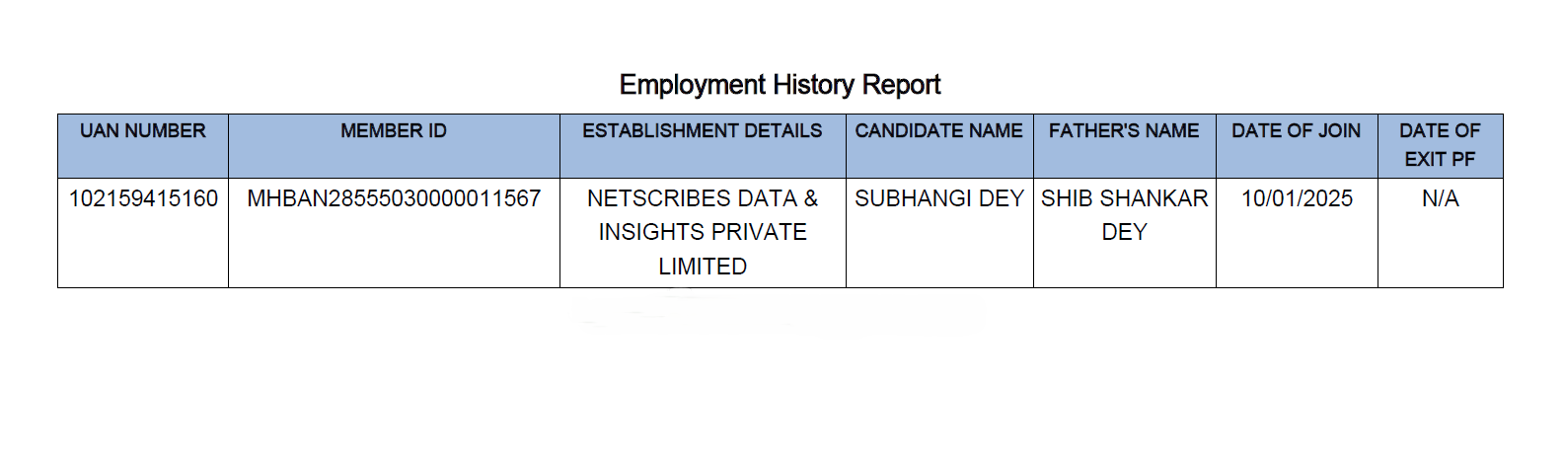Select candidate name SUBHANGI DEY
The width and height of the screenshot is (1564, 462).
pos(938,198)
